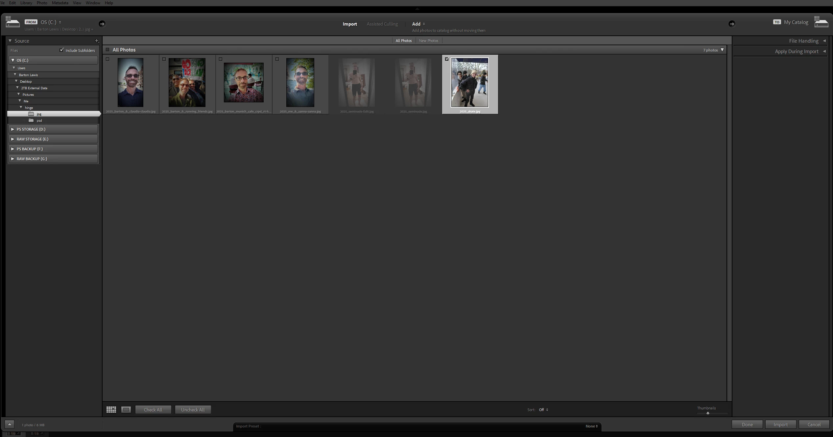Image resolution: width=833 pixels, height=437 pixels.
Task: Click the preview area vertical scrollbar
Action: [729, 223]
